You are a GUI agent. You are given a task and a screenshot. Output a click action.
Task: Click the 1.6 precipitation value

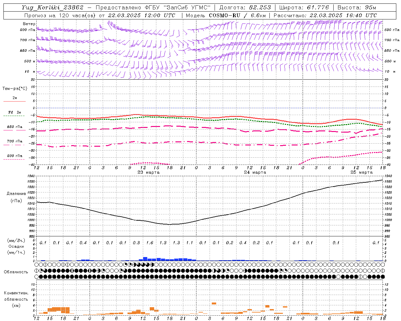pos(150,243)
